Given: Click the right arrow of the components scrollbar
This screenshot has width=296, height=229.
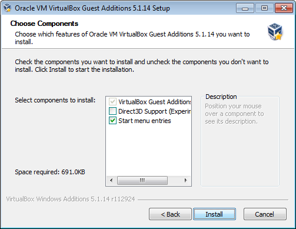Looking at the screenshot, I should tap(185, 180).
